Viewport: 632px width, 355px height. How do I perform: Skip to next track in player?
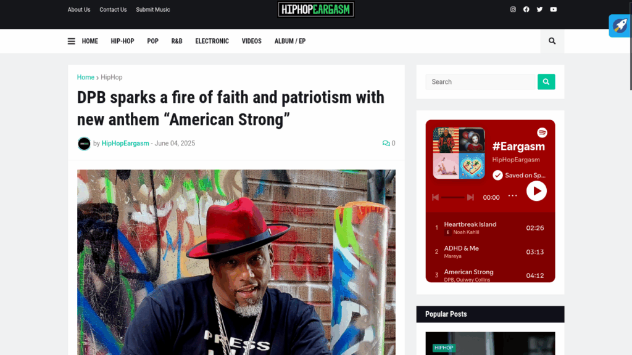click(470, 197)
